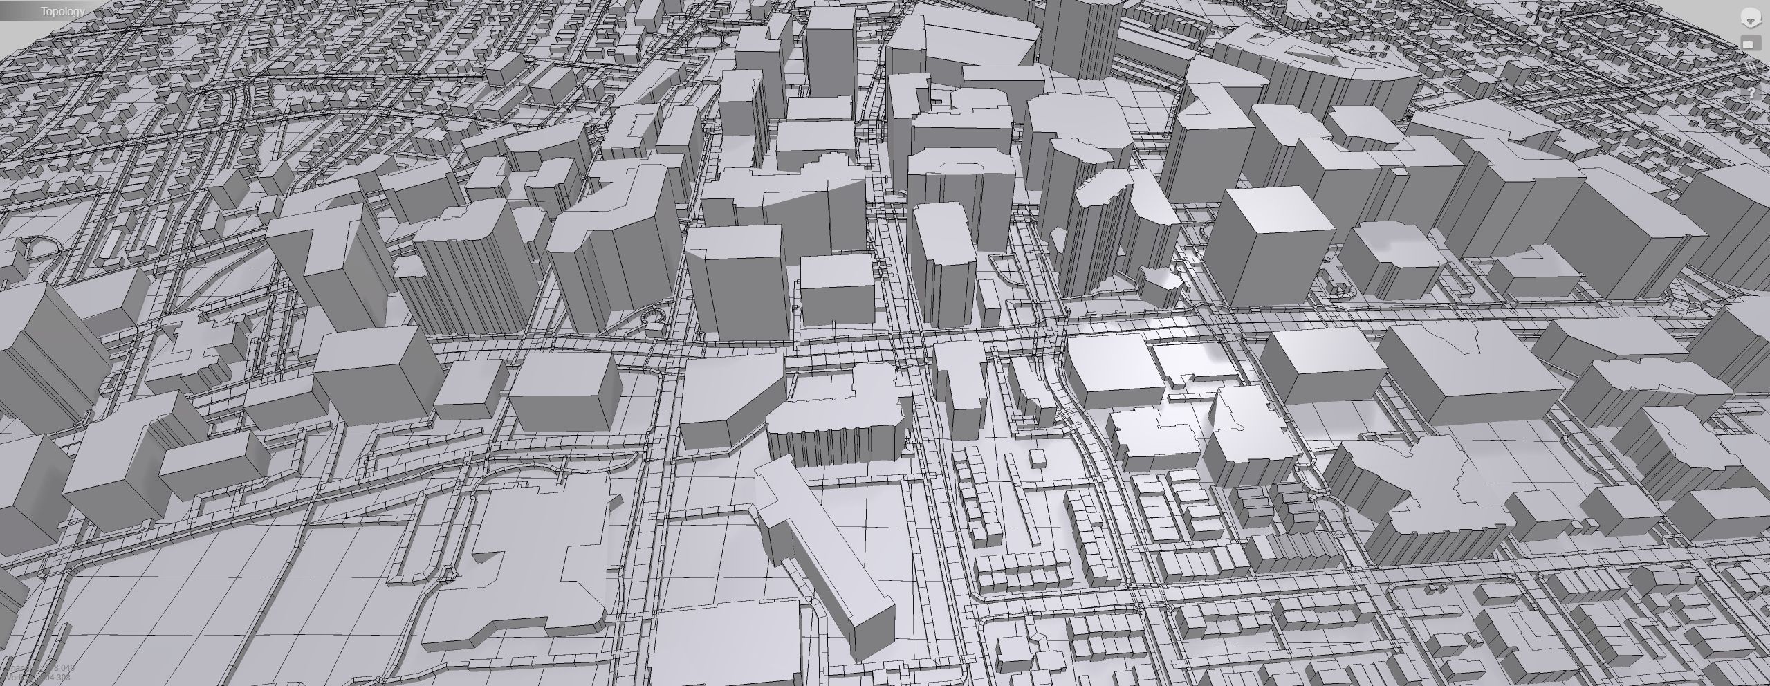Click the Topology view mode label
The height and width of the screenshot is (686, 1770).
click(62, 11)
